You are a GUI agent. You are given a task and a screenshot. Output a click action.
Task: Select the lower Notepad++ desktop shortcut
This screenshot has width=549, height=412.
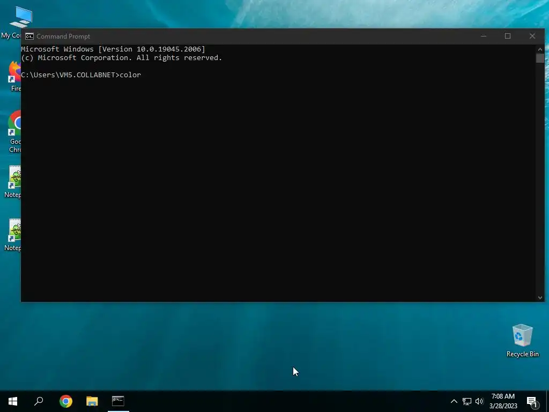click(x=13, y=235)
